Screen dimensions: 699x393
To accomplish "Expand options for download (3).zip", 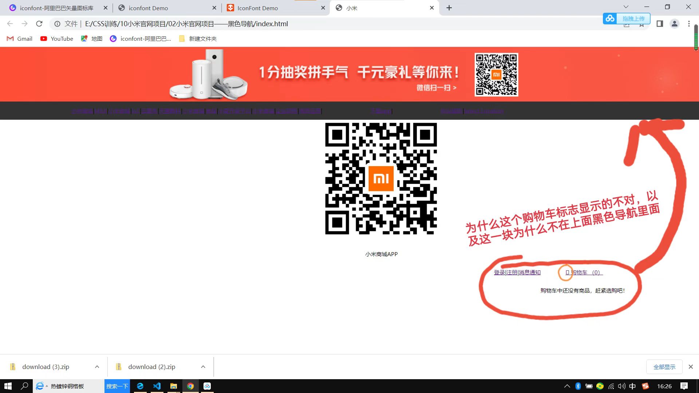I will (x=97, y=367).
